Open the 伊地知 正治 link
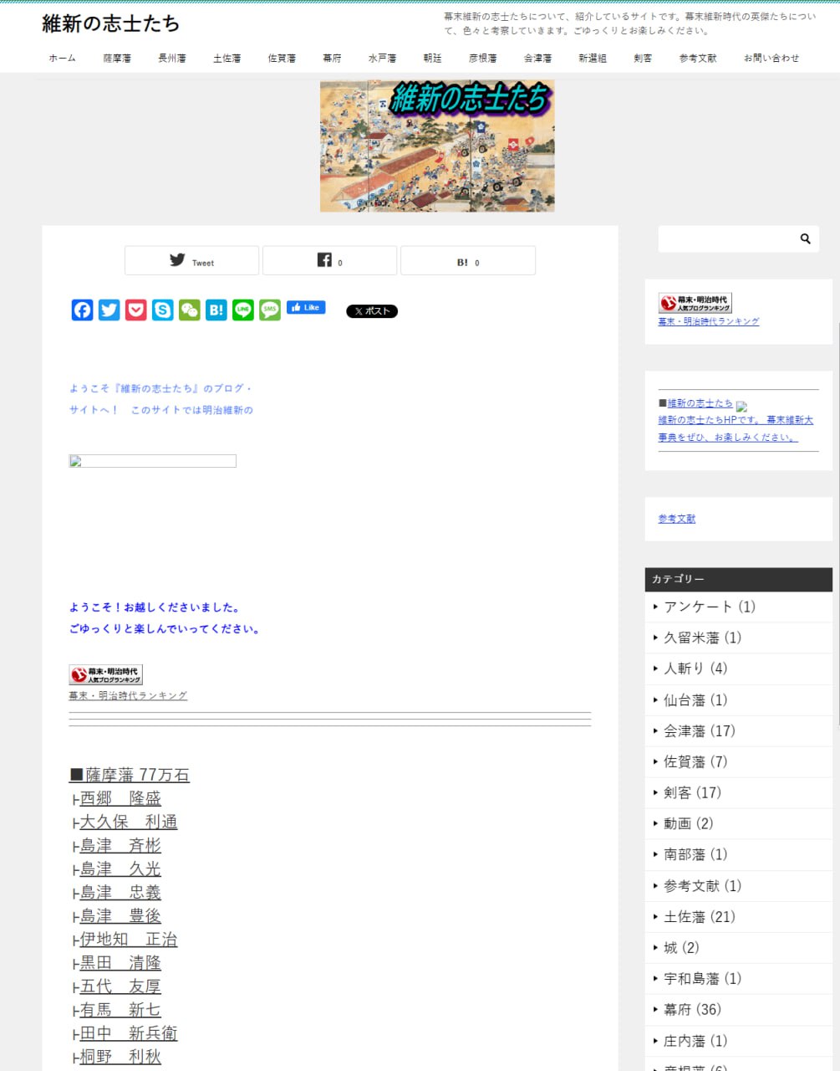Image resolution: width=840 pixels, height=1071 pixels. click(129, 939)
